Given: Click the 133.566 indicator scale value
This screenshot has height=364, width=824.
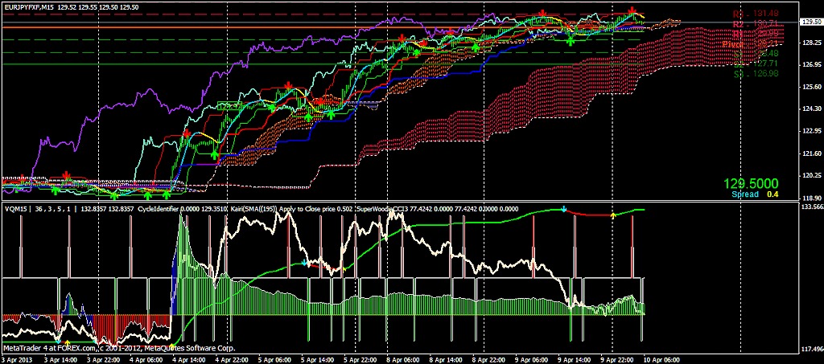Looking at the screenshot, I should (813, 207).
